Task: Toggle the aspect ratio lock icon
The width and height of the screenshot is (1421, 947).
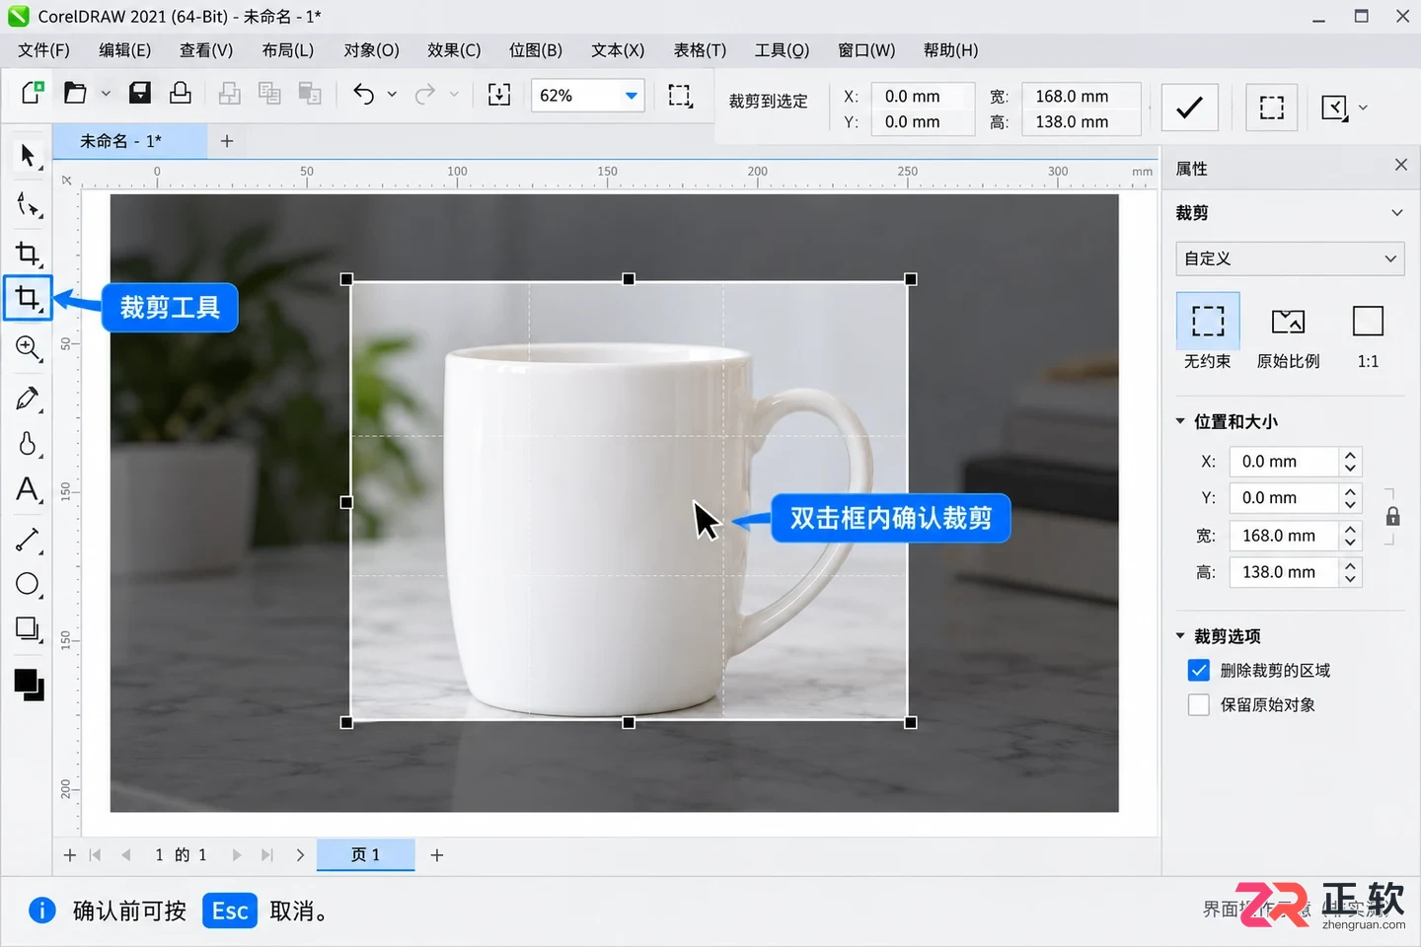Action: point(1392,517)
